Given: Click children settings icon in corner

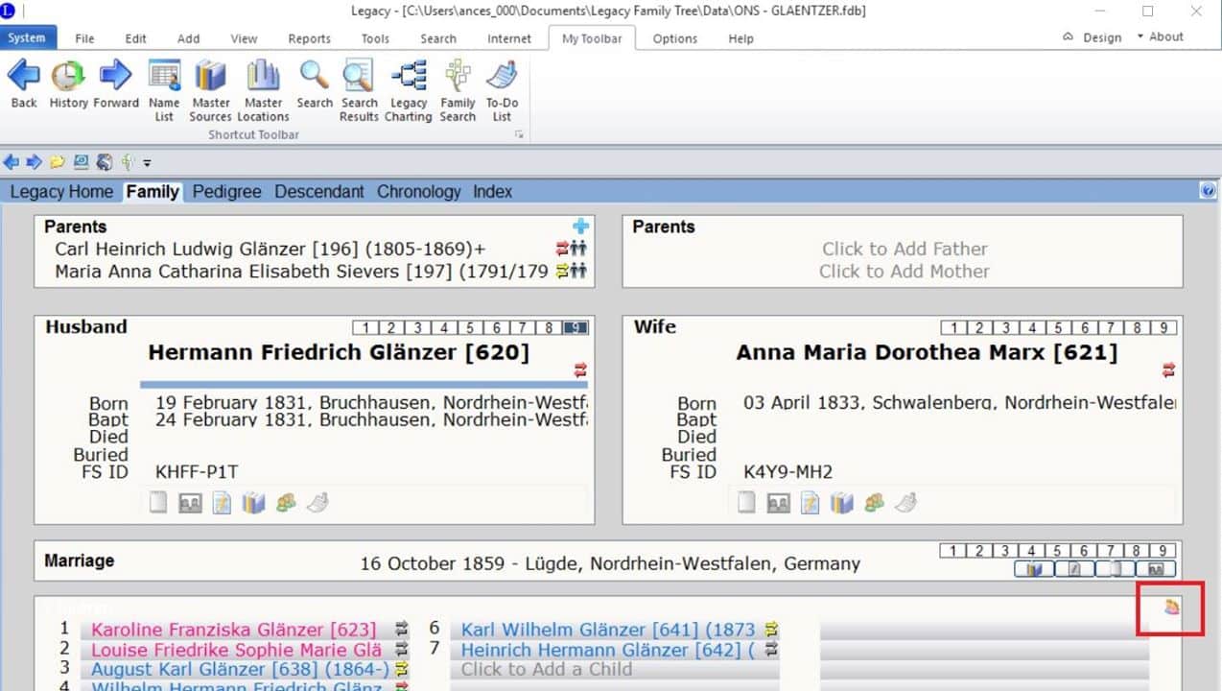Looking at the screenshot, I should pos(1170,607).
